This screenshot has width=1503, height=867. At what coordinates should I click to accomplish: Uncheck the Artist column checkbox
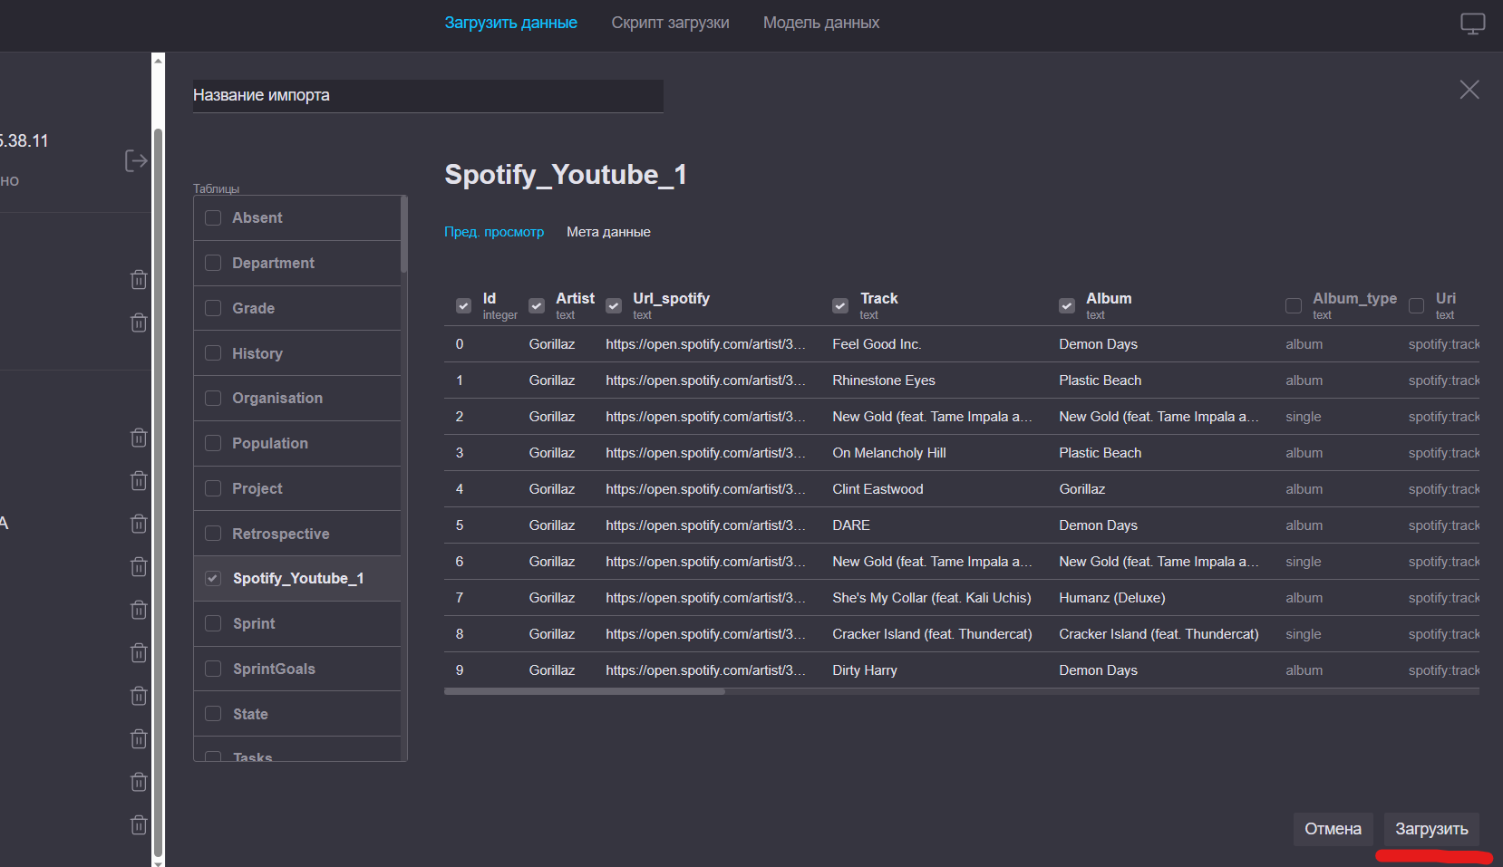(x=537, y=306)
